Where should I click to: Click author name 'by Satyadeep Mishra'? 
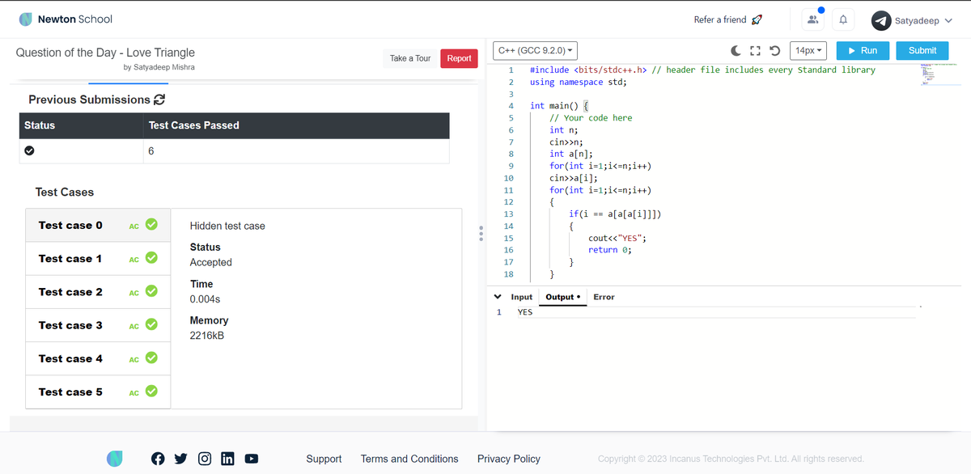159,67
